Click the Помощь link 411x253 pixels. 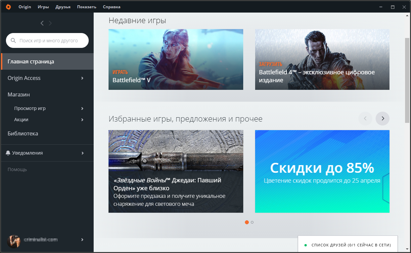click(x=17, y=169)
